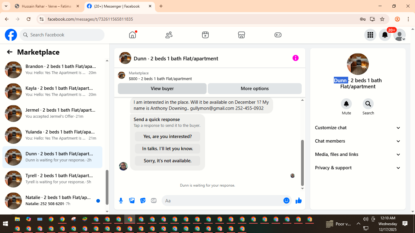
Task: Open the taskbar clock showing 12:10 AM
Action: pyautogui.click(x=388, y=224)
